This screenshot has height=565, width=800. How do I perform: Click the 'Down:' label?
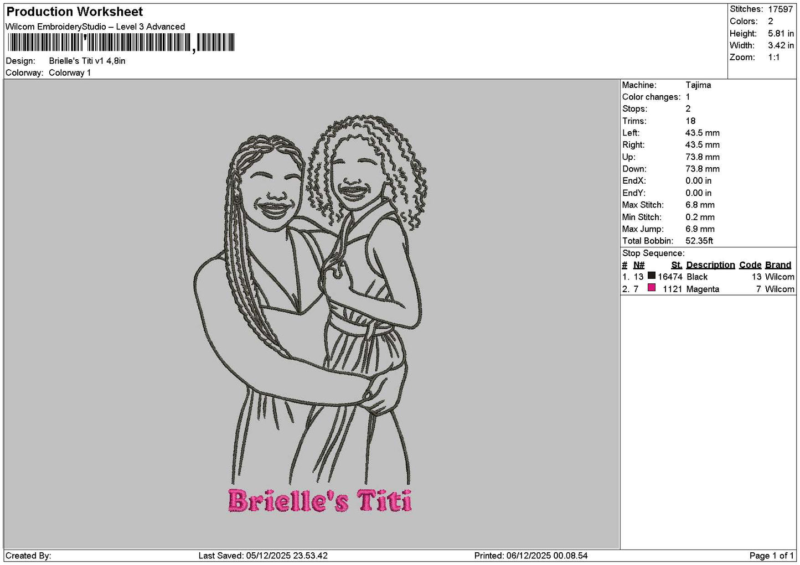click(634, 169)
